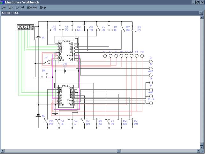The height and width of the screenshot is (154, 205).
Task: Select the Vcc source between the chips
Action: (65, 71)
